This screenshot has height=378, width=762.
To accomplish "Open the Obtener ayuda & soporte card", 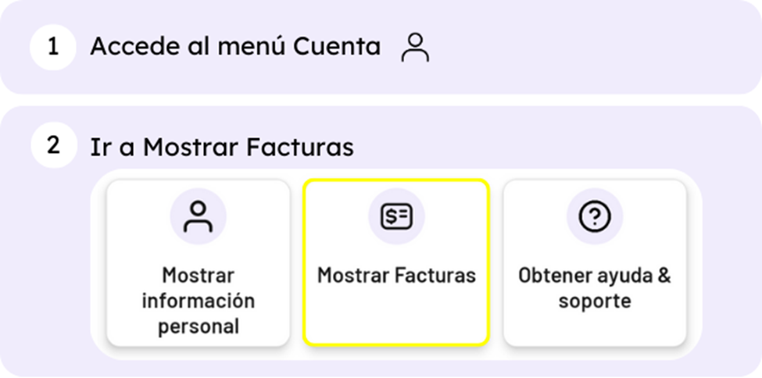I will click(595, 262).
